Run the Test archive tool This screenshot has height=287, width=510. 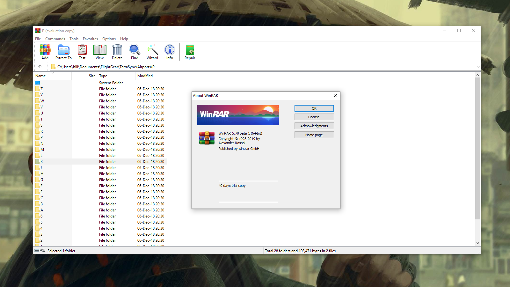point(82,50)
